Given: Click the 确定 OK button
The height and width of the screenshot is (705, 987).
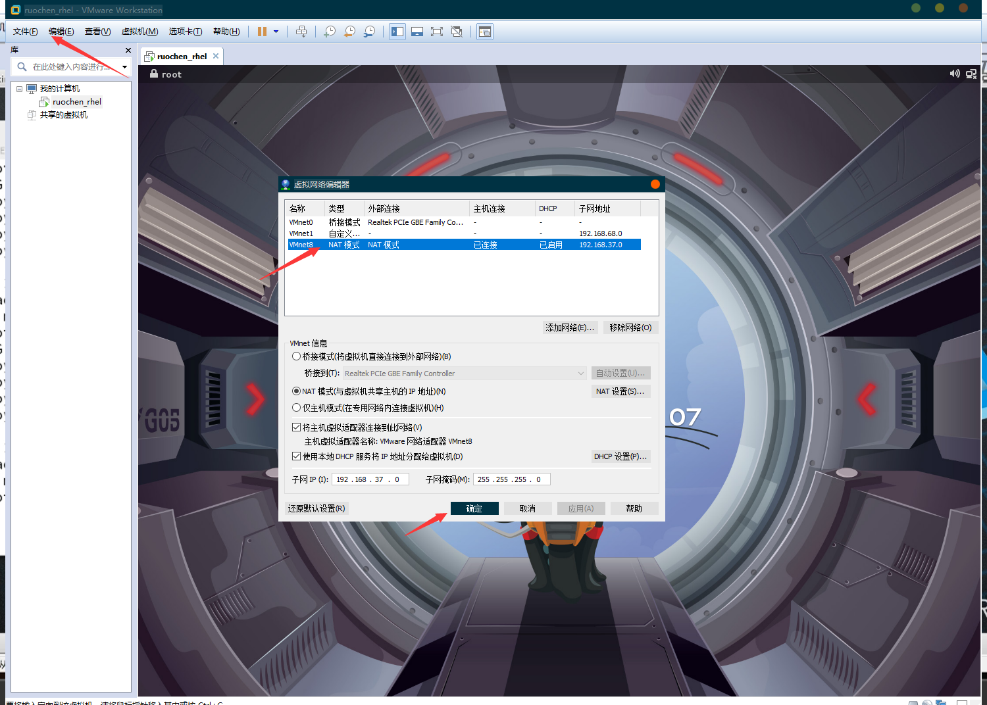Looking at the screenshot, I should [x=474, y=508].
